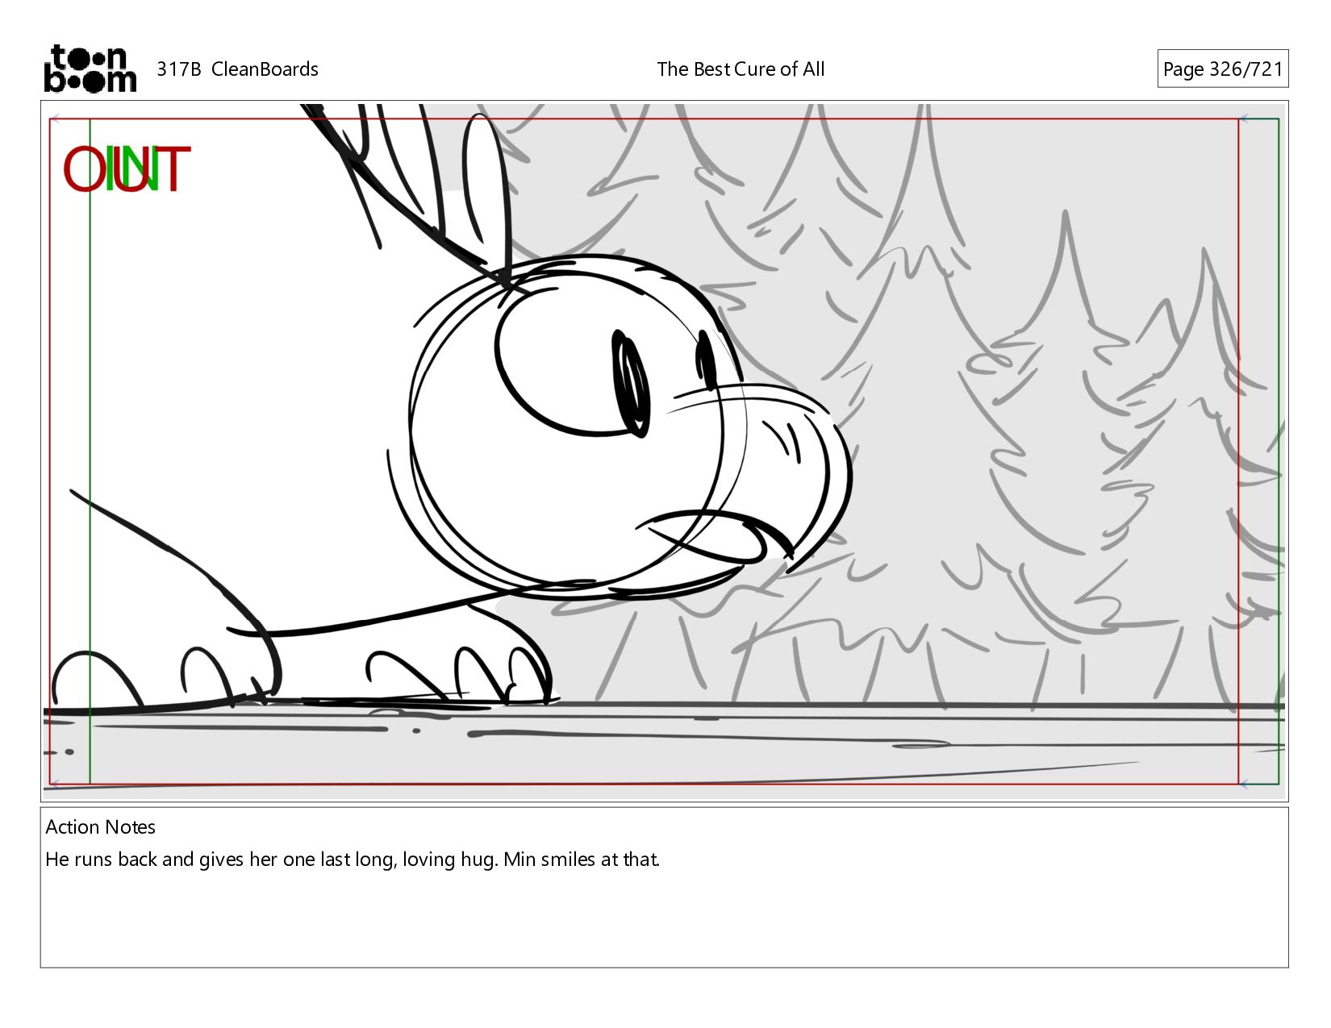The width and height of the screenshot is (1331, 1028).
Task: Click the action note text 'He runs back and gives her...'
Action: [x=353, y=859]
